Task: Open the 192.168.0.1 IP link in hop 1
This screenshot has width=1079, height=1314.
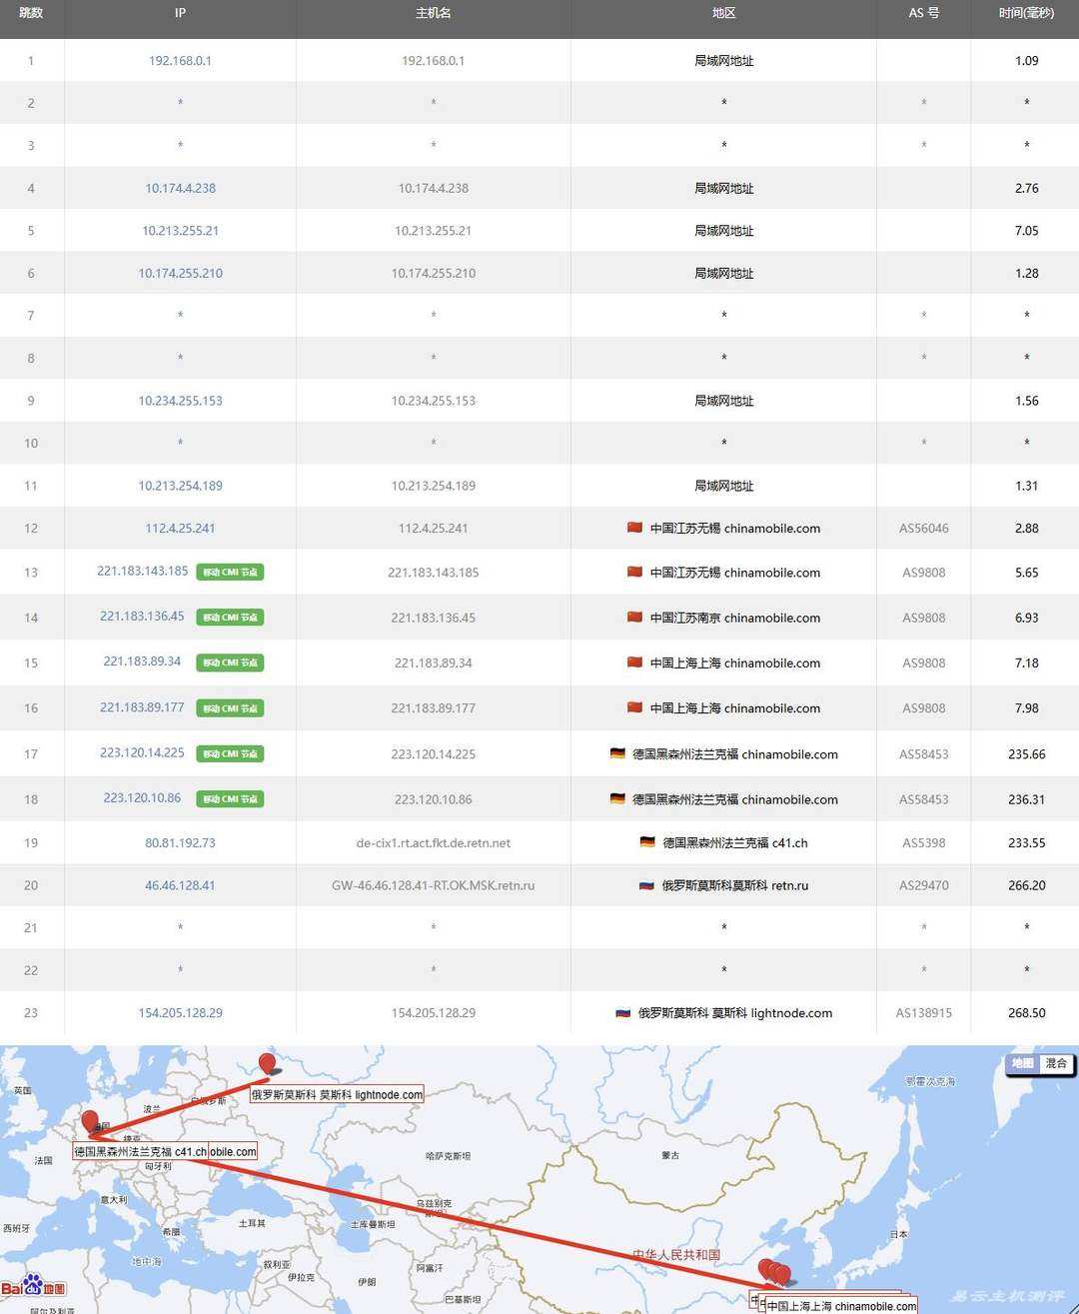Action: tap(180, 61)
